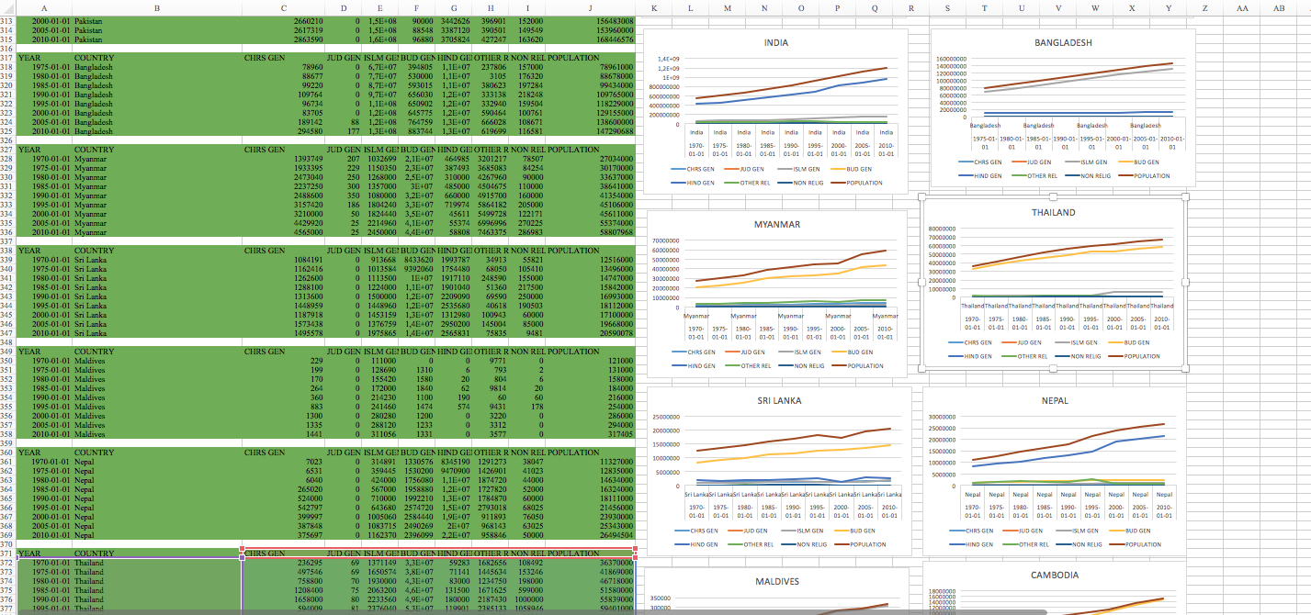Click the MALDIVES chart title

tap(778, 581)
